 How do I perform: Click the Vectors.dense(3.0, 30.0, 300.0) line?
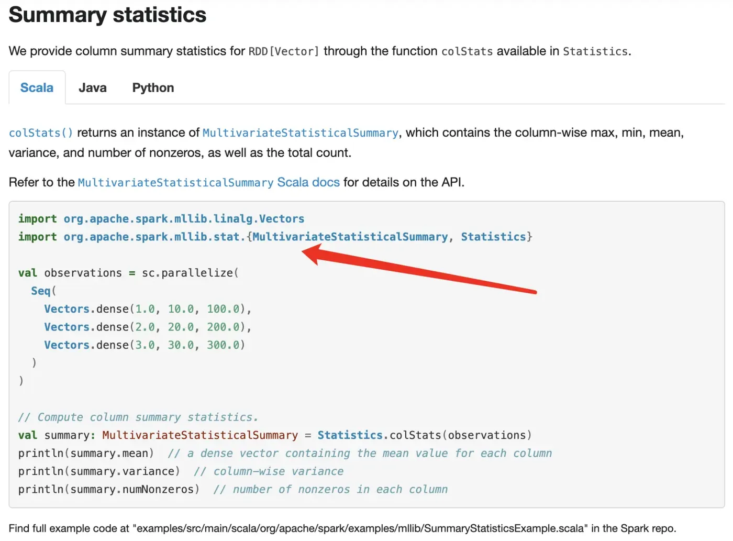click(145, 345)
